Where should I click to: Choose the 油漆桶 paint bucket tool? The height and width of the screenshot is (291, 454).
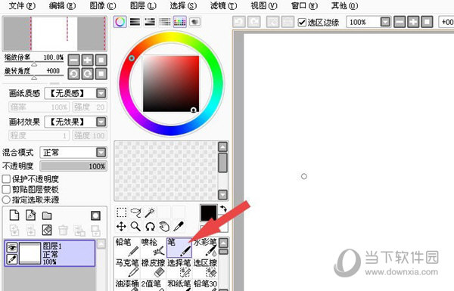pos(127,285)
